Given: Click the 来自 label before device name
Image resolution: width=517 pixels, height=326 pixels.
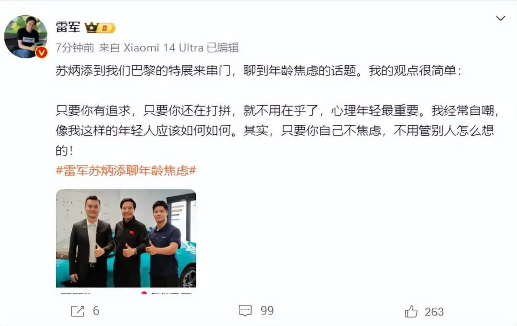Looking at the screenshot, I should coord(109,48).
